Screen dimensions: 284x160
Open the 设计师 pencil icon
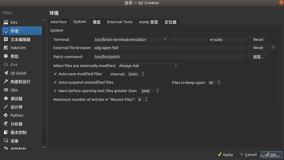(6, 107)
